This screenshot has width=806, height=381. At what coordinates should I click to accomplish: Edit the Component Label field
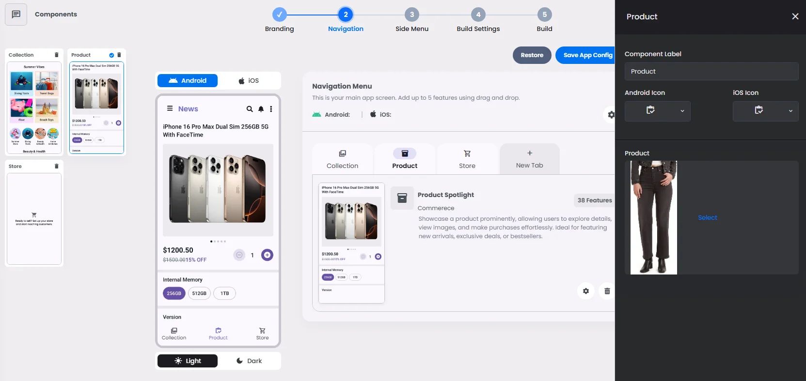click(x=711, y=71)
